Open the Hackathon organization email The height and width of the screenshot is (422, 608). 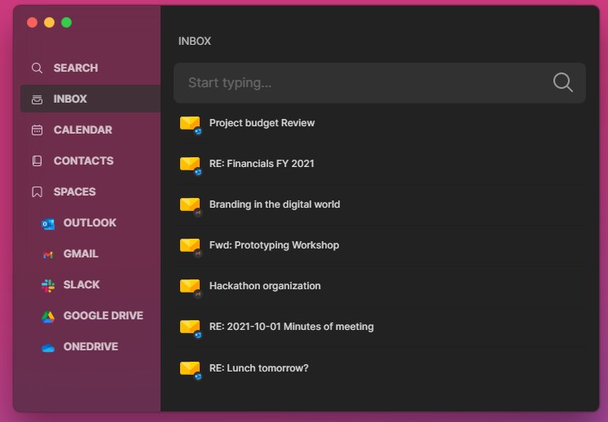click(x=265, y=286)
